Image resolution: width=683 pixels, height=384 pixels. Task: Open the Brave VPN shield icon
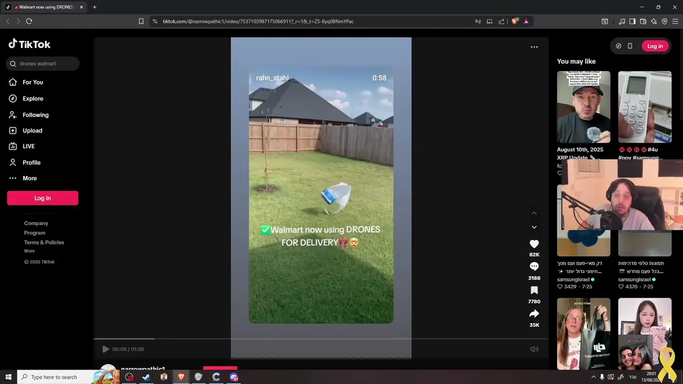(664, 21)
